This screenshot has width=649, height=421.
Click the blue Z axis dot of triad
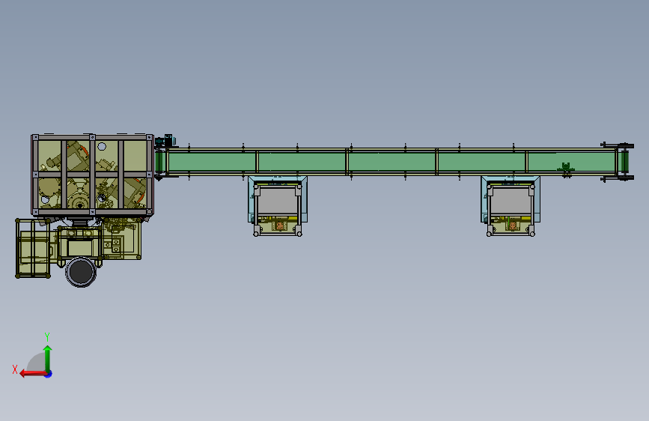(49, 375)
